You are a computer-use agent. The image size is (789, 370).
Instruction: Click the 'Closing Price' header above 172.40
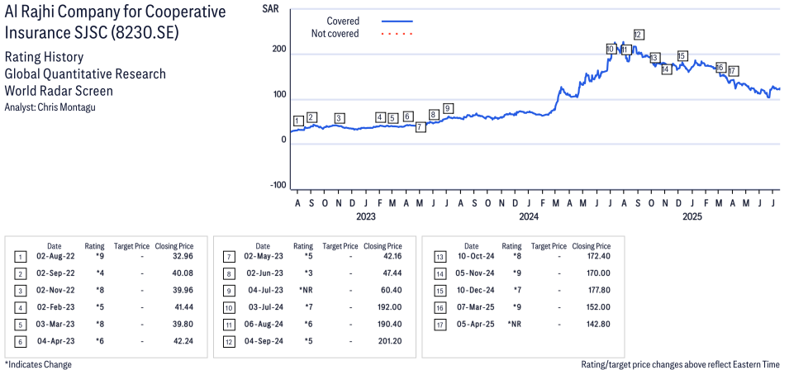click(x=592, y=246)
